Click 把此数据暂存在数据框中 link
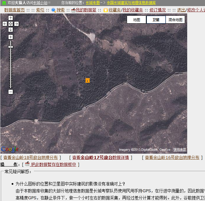 coord(53,164)
